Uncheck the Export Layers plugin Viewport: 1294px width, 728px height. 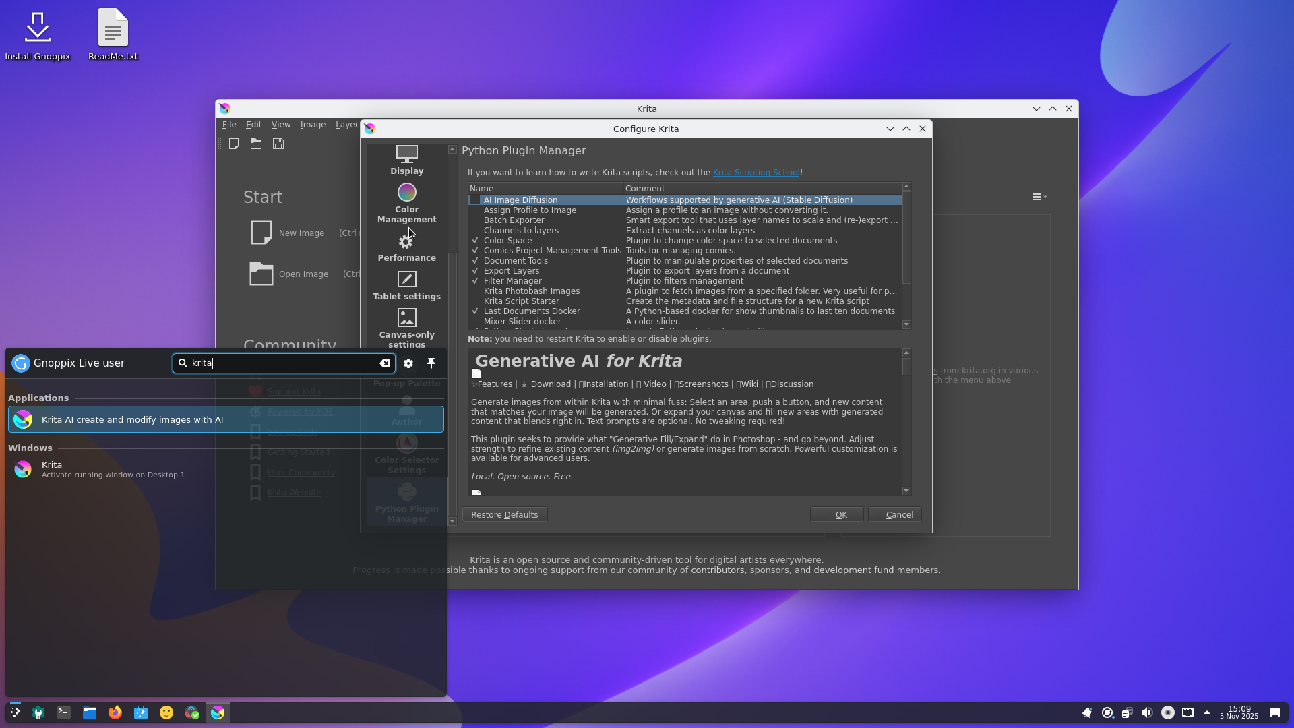[475, 271]
